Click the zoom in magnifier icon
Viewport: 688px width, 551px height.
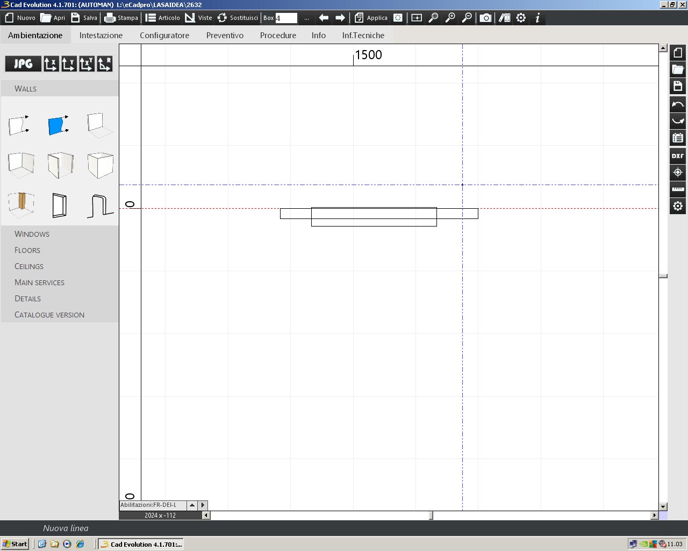tap(450, 18)
